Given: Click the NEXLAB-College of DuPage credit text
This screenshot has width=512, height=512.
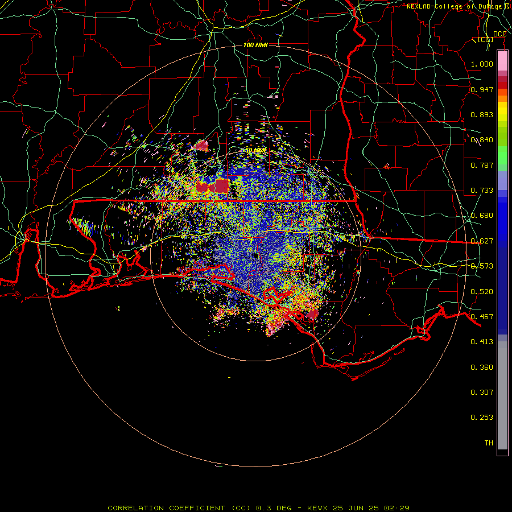Looking at the screenshot, I should tap(459, 6).
